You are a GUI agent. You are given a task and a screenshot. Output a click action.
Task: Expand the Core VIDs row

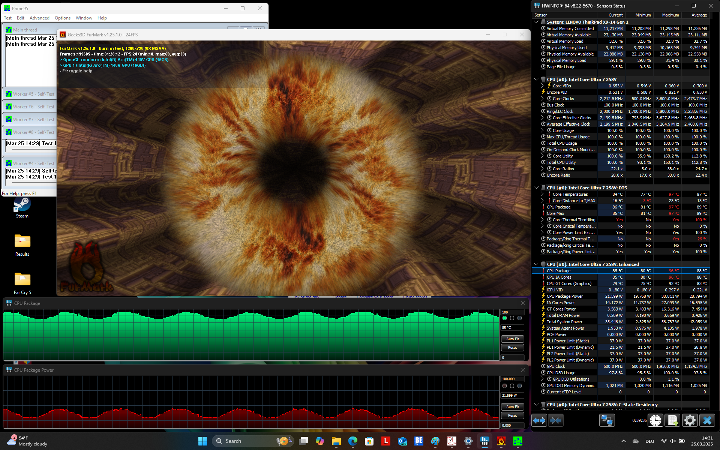pyautogui.click(x=542, y=86)
